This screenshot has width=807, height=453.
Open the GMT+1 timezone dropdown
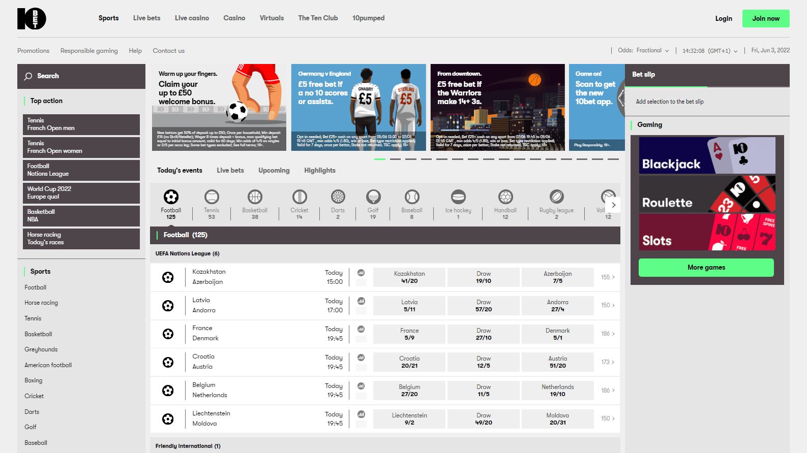710,51
